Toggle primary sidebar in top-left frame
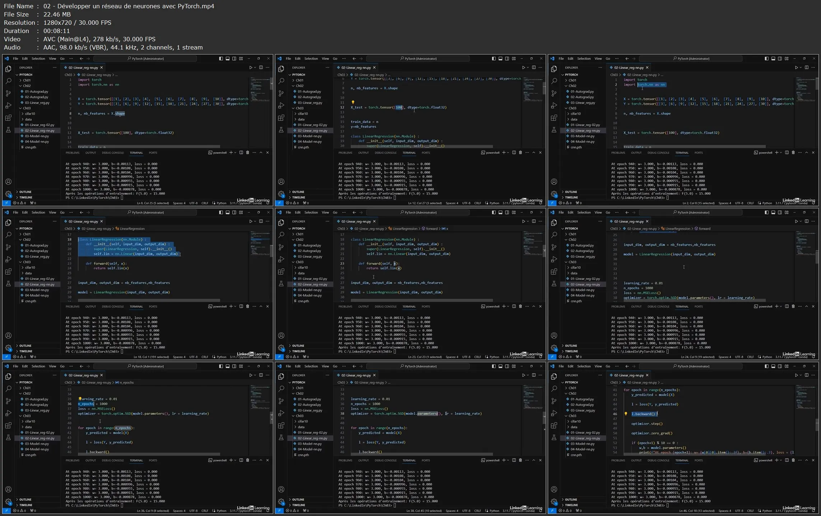821x516 pixels. pyautogui.click(x=221, y=58)
